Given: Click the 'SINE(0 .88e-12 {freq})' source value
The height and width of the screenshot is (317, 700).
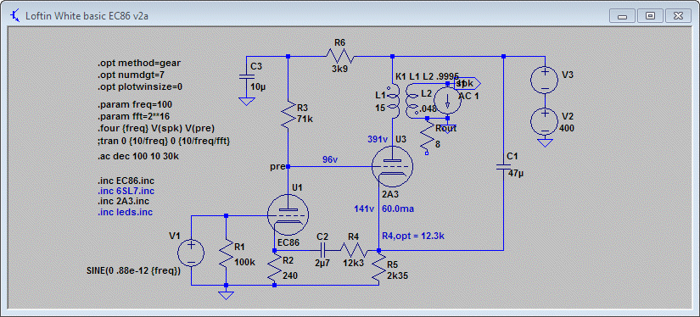Looking at the screenshot, I should tap(134, 270).
